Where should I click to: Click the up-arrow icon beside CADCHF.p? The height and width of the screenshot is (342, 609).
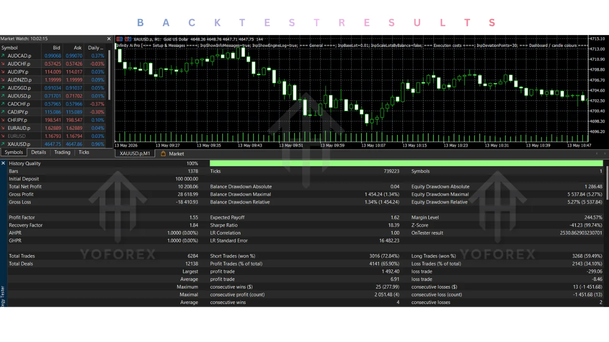click(3, 104)
